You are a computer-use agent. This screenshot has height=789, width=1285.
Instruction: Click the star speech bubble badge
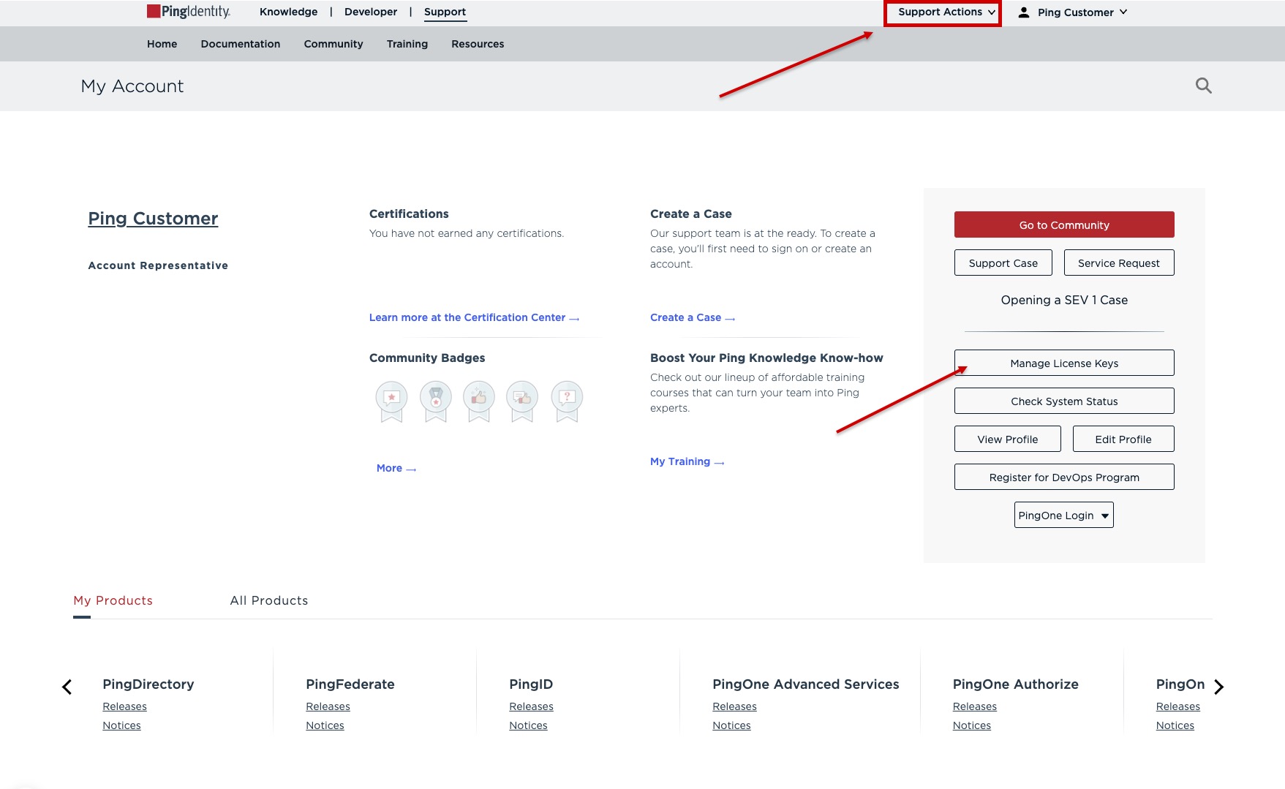391,399
